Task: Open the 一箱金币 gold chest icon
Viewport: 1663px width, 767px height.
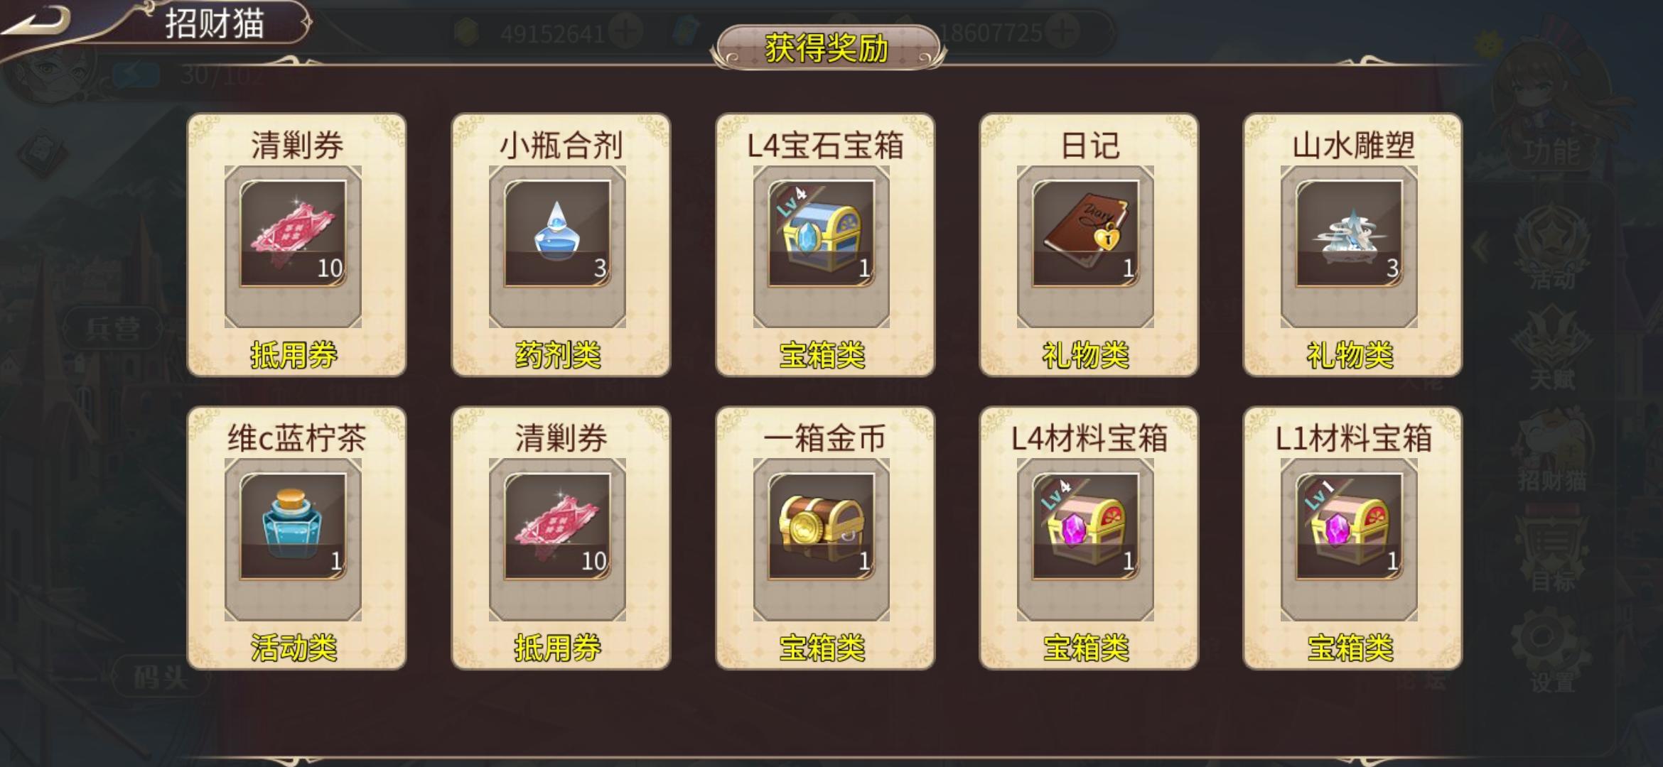Action: (x=822, y=527)
